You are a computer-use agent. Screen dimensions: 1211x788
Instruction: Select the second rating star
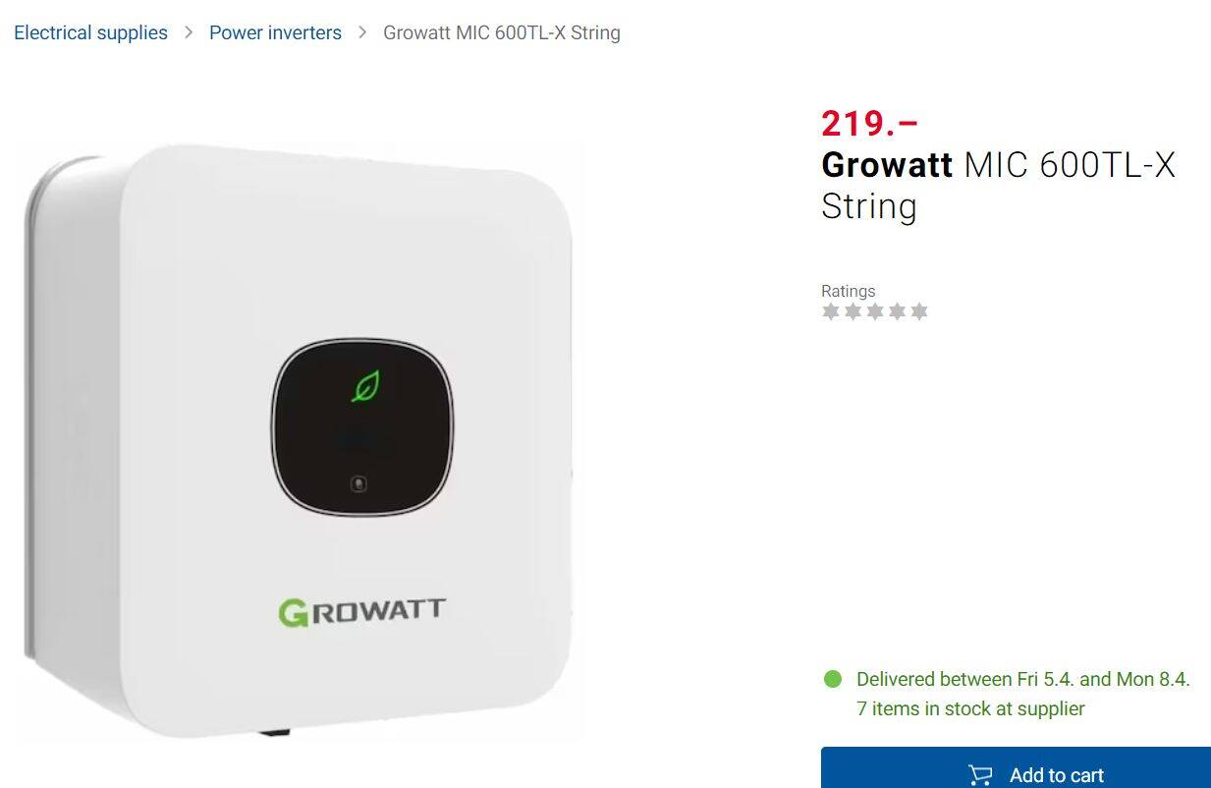click(853, 311)
